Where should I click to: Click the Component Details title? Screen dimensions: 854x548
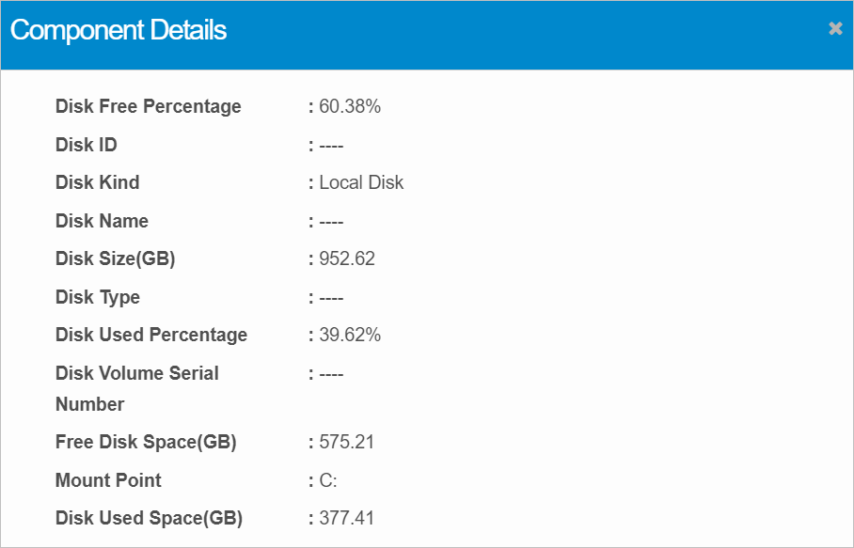119,30
